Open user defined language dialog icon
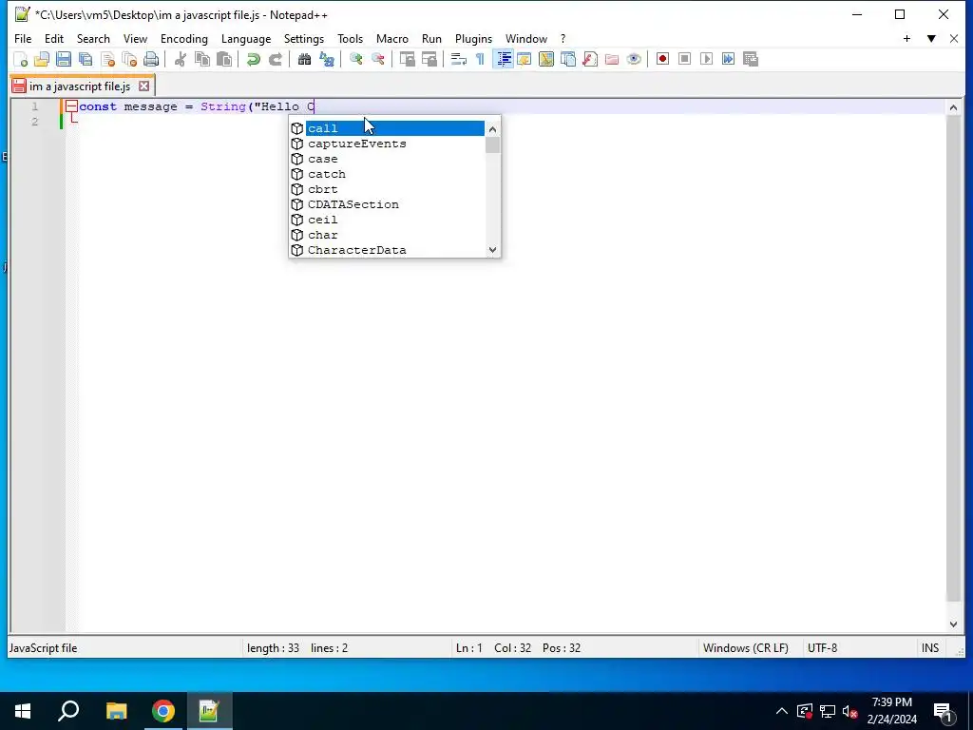The height and width of the screenshot is (730, 973). click(x=525, y=59)
